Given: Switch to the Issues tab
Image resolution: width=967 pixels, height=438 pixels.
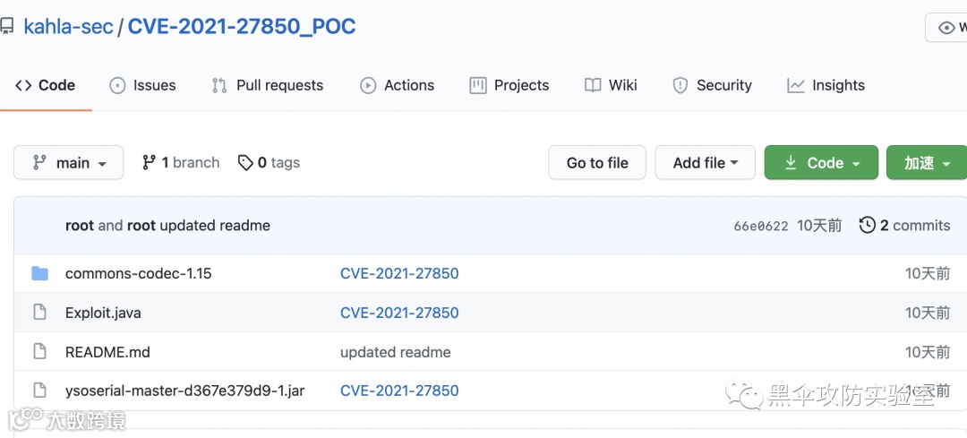Looking at the screenshot, I should 142,85.
